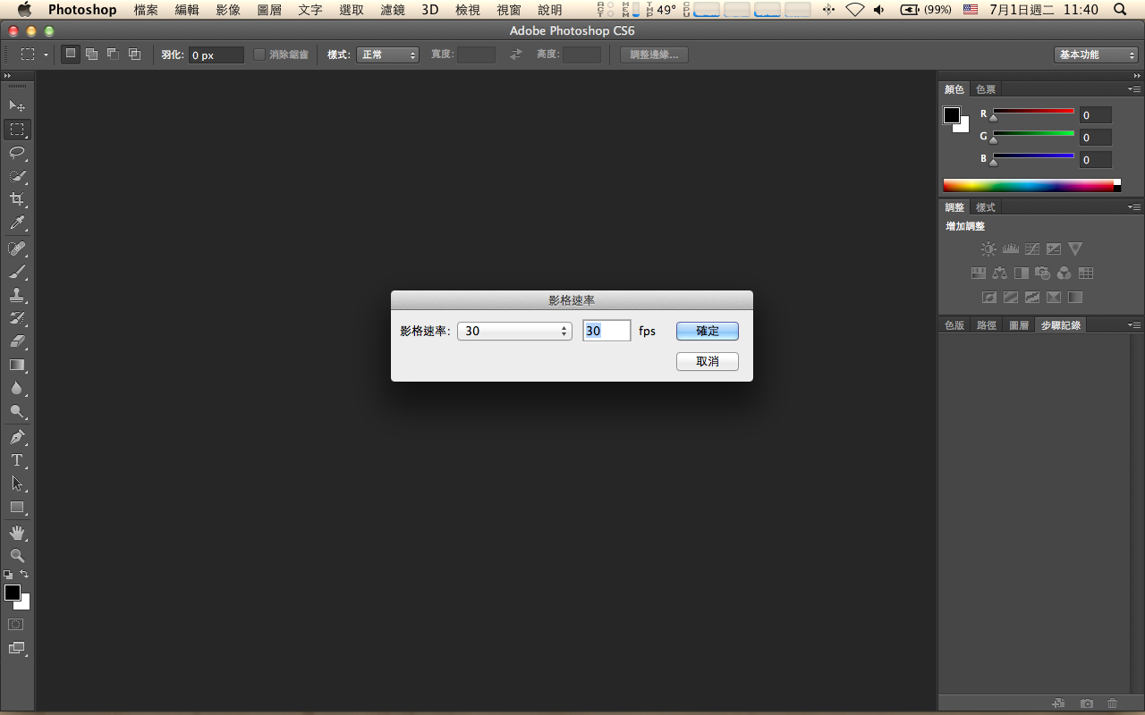Screen dimensions: 1145x715
Task: Select the Gradient tool
Action: click(17, 365)
